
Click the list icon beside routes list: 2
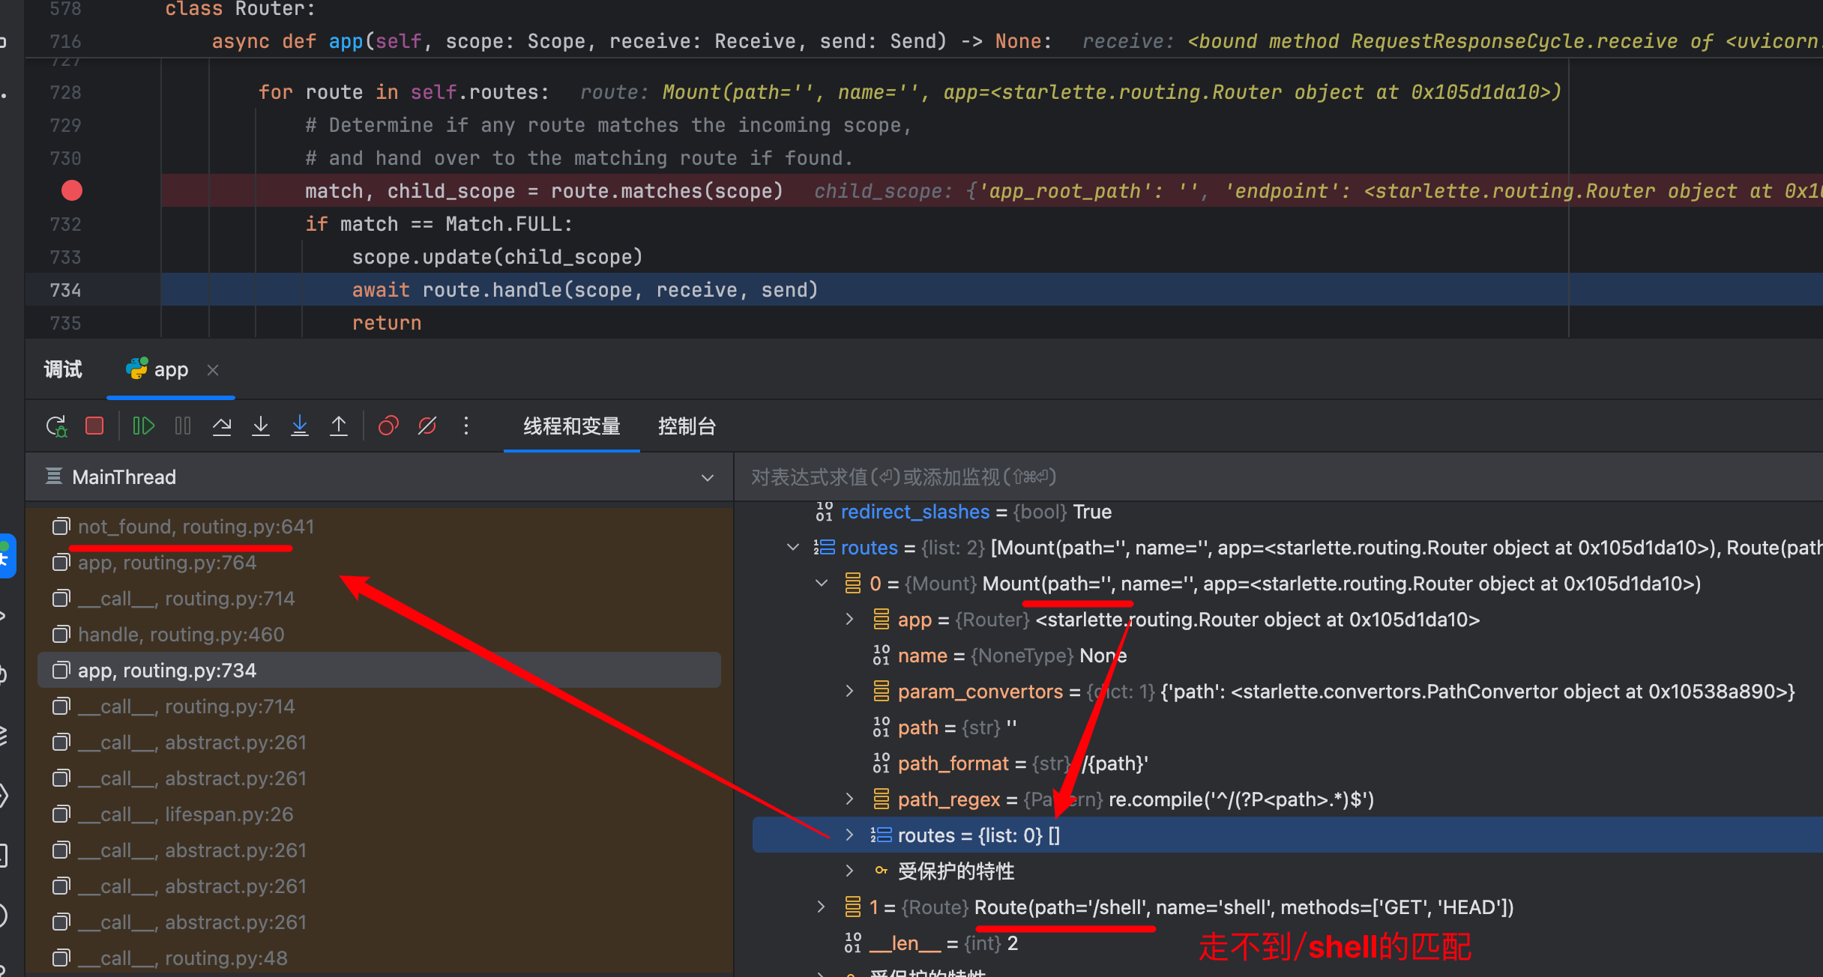point(825,548)
